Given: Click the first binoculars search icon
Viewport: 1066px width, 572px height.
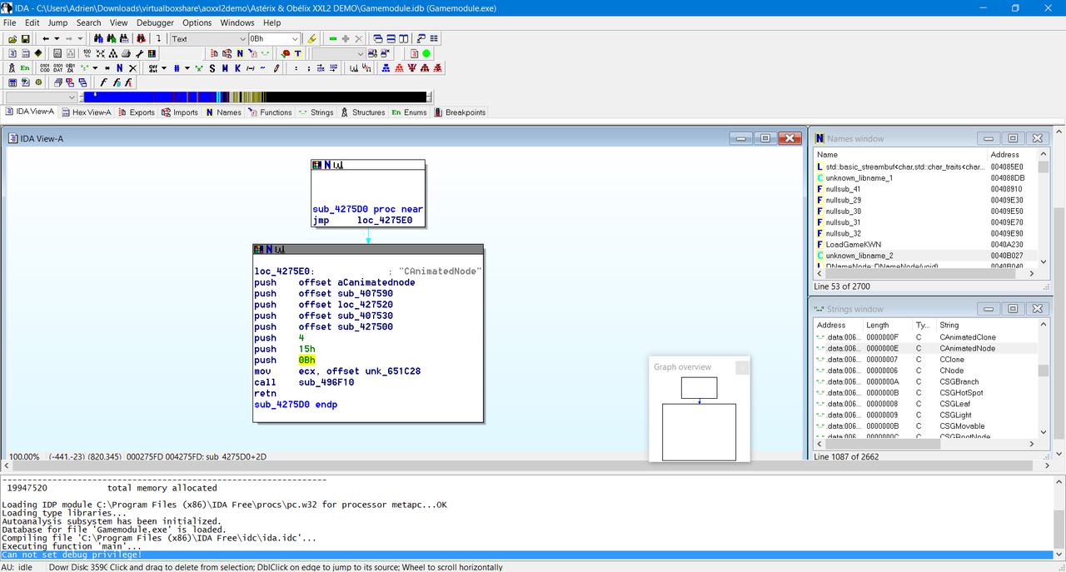Looking at the screenshot, I should [98, 39].
